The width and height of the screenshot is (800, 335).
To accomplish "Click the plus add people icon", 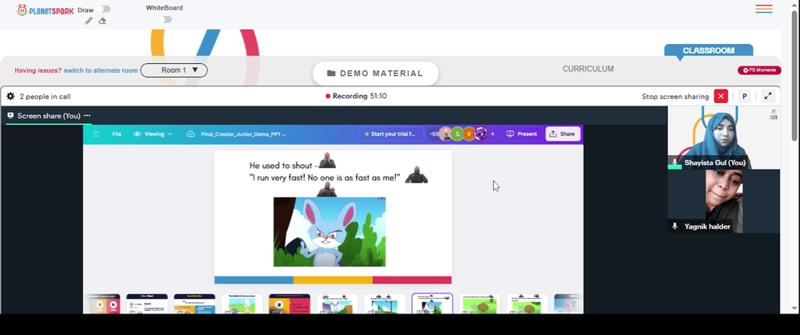I will 492,134.
